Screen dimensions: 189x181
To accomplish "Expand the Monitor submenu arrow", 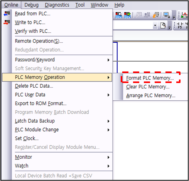I will coord(108,157).
